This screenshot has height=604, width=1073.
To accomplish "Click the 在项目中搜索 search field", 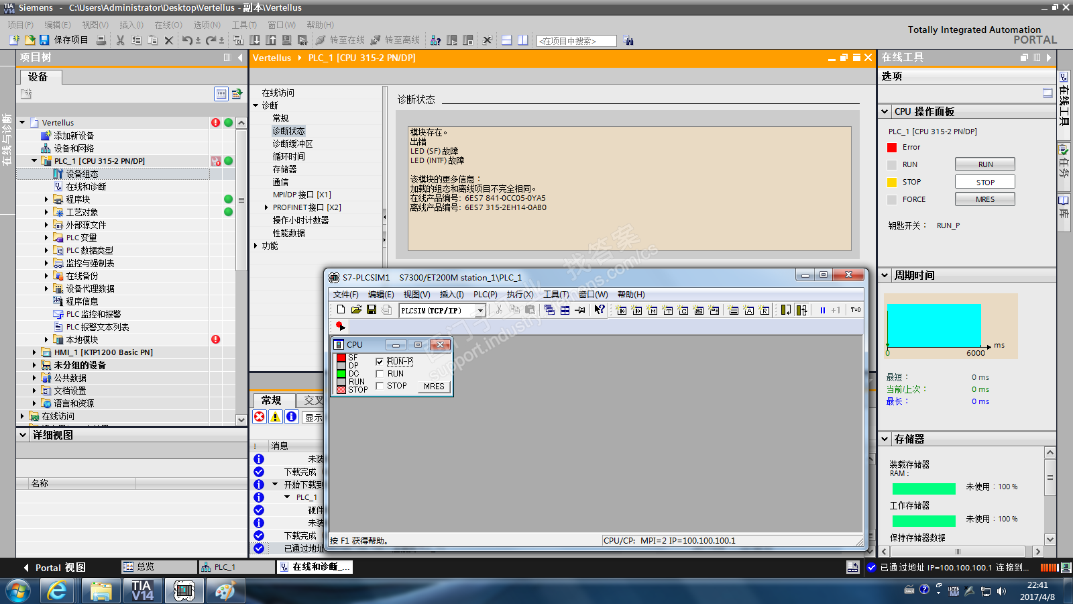I will [577, 41].
